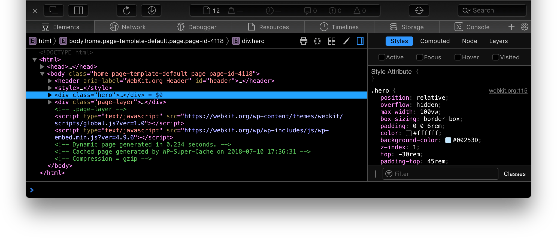This screenshot has height=238, width=557.
Task: Expand the header element node
Action: [50, 81]
